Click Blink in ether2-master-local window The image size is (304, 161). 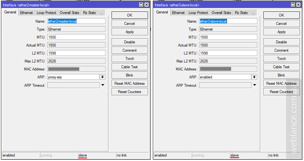tap(129, 75)
